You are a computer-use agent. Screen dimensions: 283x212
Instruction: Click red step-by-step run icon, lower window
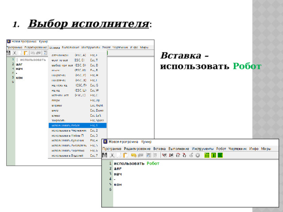coord(171,155)
